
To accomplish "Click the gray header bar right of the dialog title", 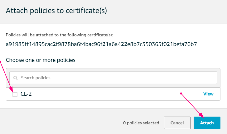I will 167,12.
